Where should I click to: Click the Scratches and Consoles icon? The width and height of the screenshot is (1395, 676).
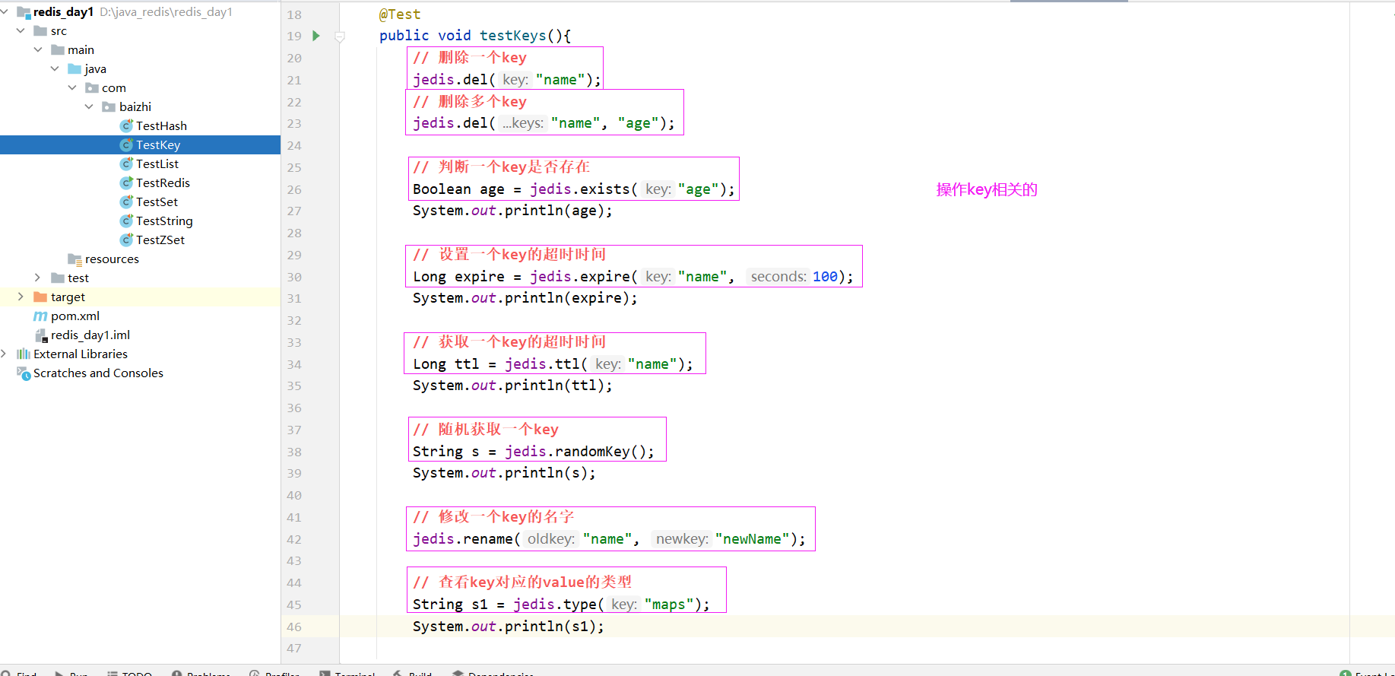(24, 373)
